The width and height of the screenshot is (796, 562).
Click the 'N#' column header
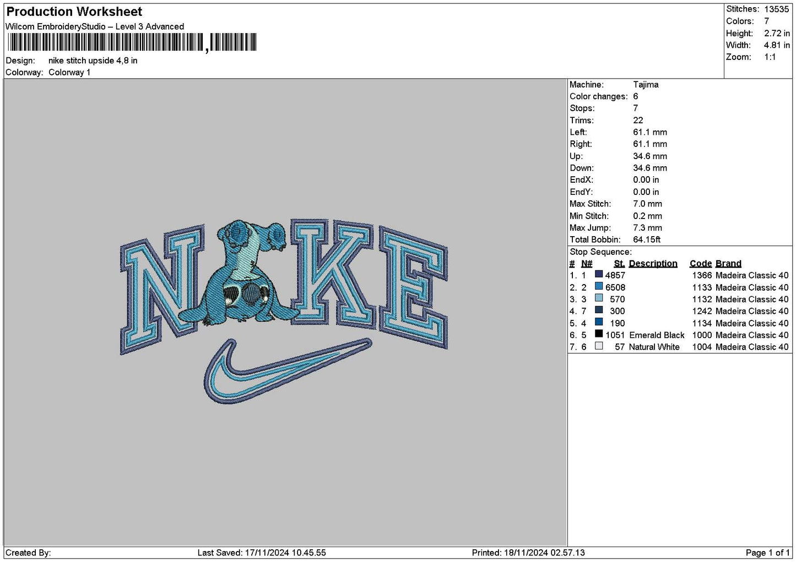point(587,264)
